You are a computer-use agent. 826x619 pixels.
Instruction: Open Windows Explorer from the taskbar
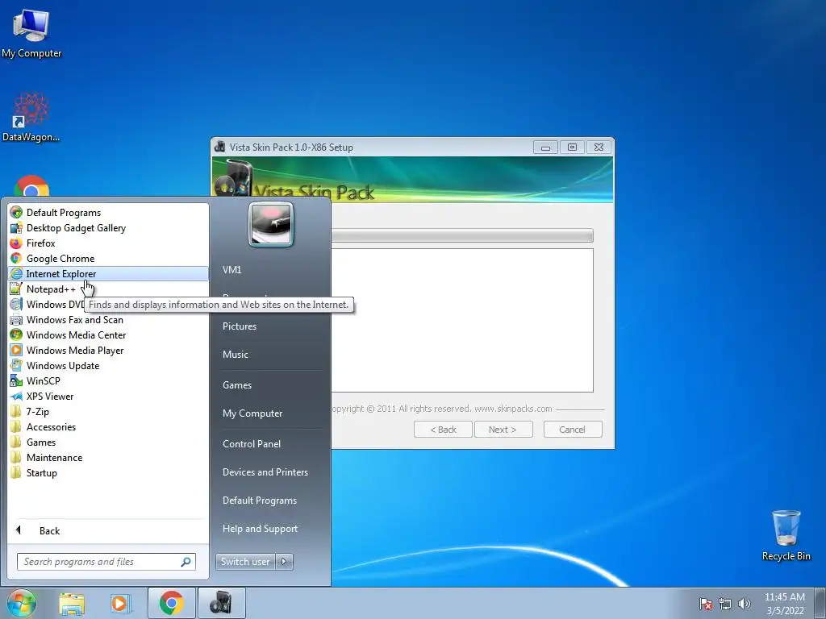pyautogui.click(x=72, y=604)
